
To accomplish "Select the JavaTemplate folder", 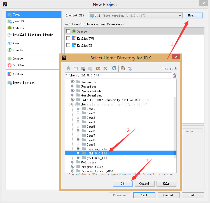I will 97,149.
